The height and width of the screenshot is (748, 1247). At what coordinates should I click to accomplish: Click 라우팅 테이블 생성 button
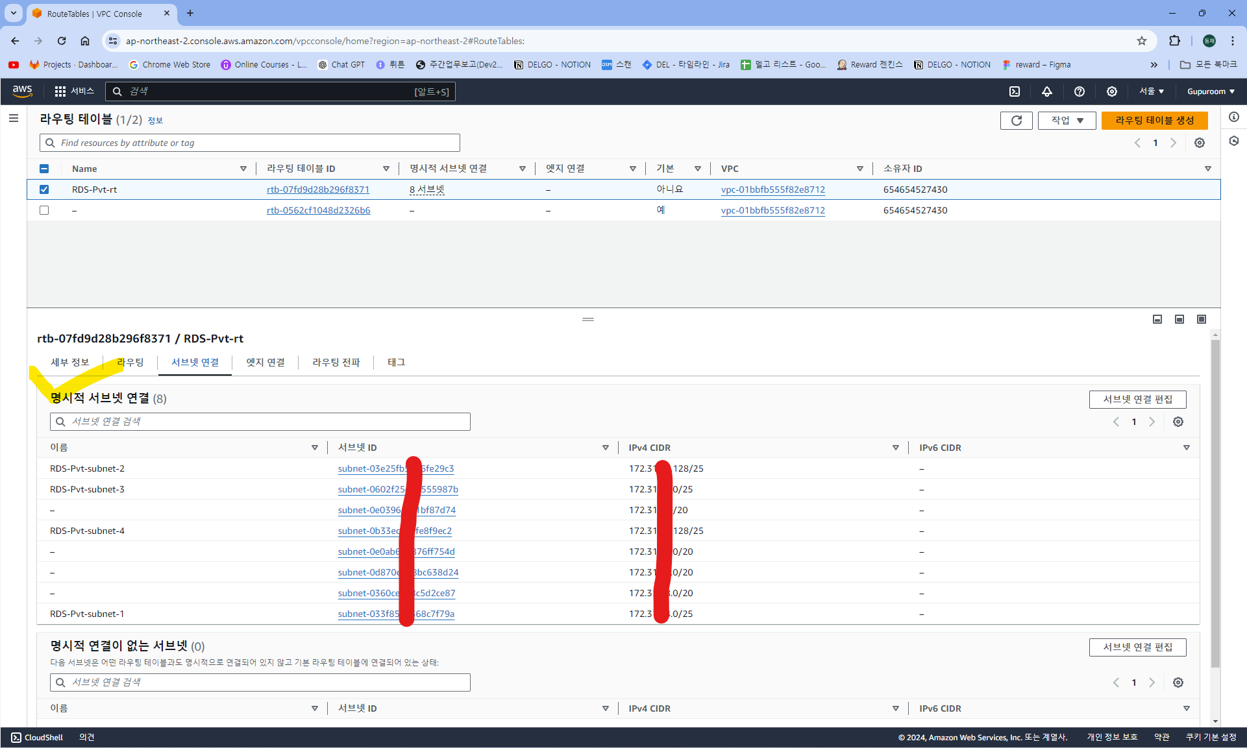point(1154,121)
